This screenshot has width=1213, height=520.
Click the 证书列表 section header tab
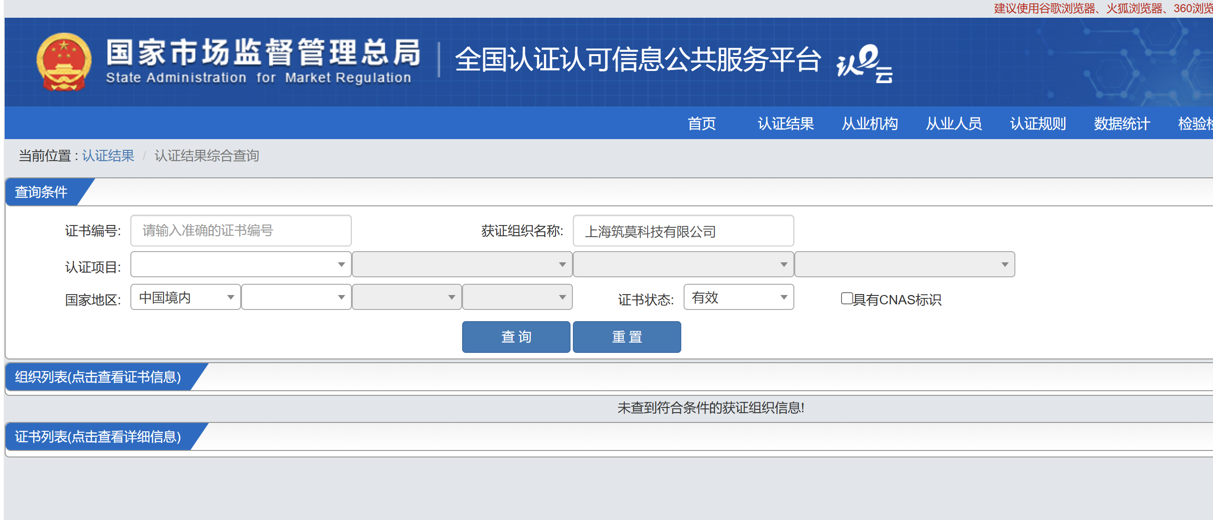[98, 437]
